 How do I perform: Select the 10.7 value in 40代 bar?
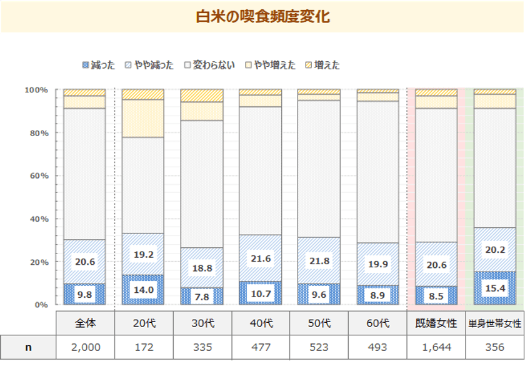pos(261,293)
